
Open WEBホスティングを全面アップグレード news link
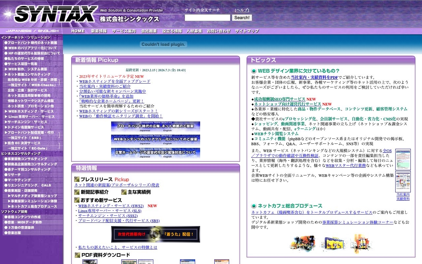point(115,81)
